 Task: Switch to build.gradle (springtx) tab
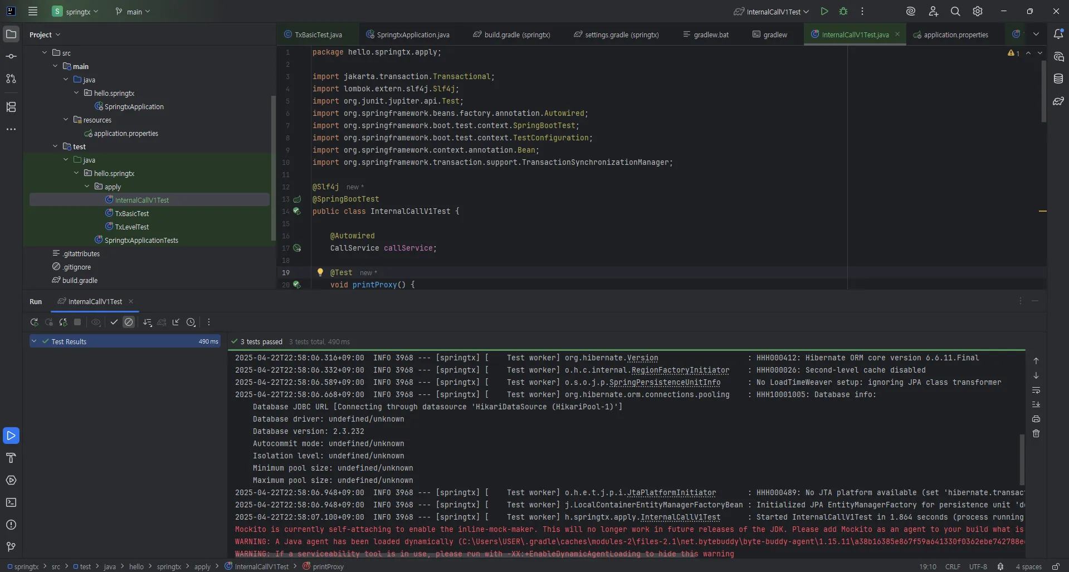[x=511, y=35]
